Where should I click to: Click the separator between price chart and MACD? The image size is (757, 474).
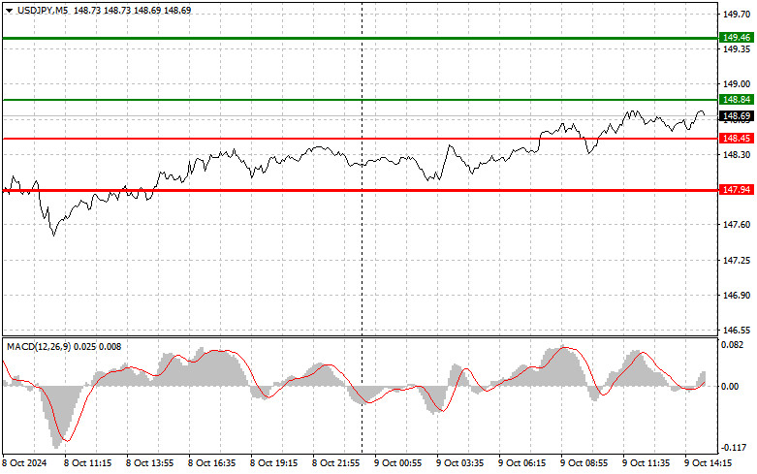click(x=361, y=337)
